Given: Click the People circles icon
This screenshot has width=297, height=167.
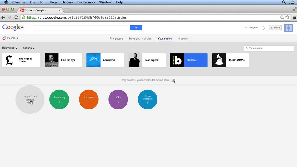Looking at the screenshot, I should 4,38.
